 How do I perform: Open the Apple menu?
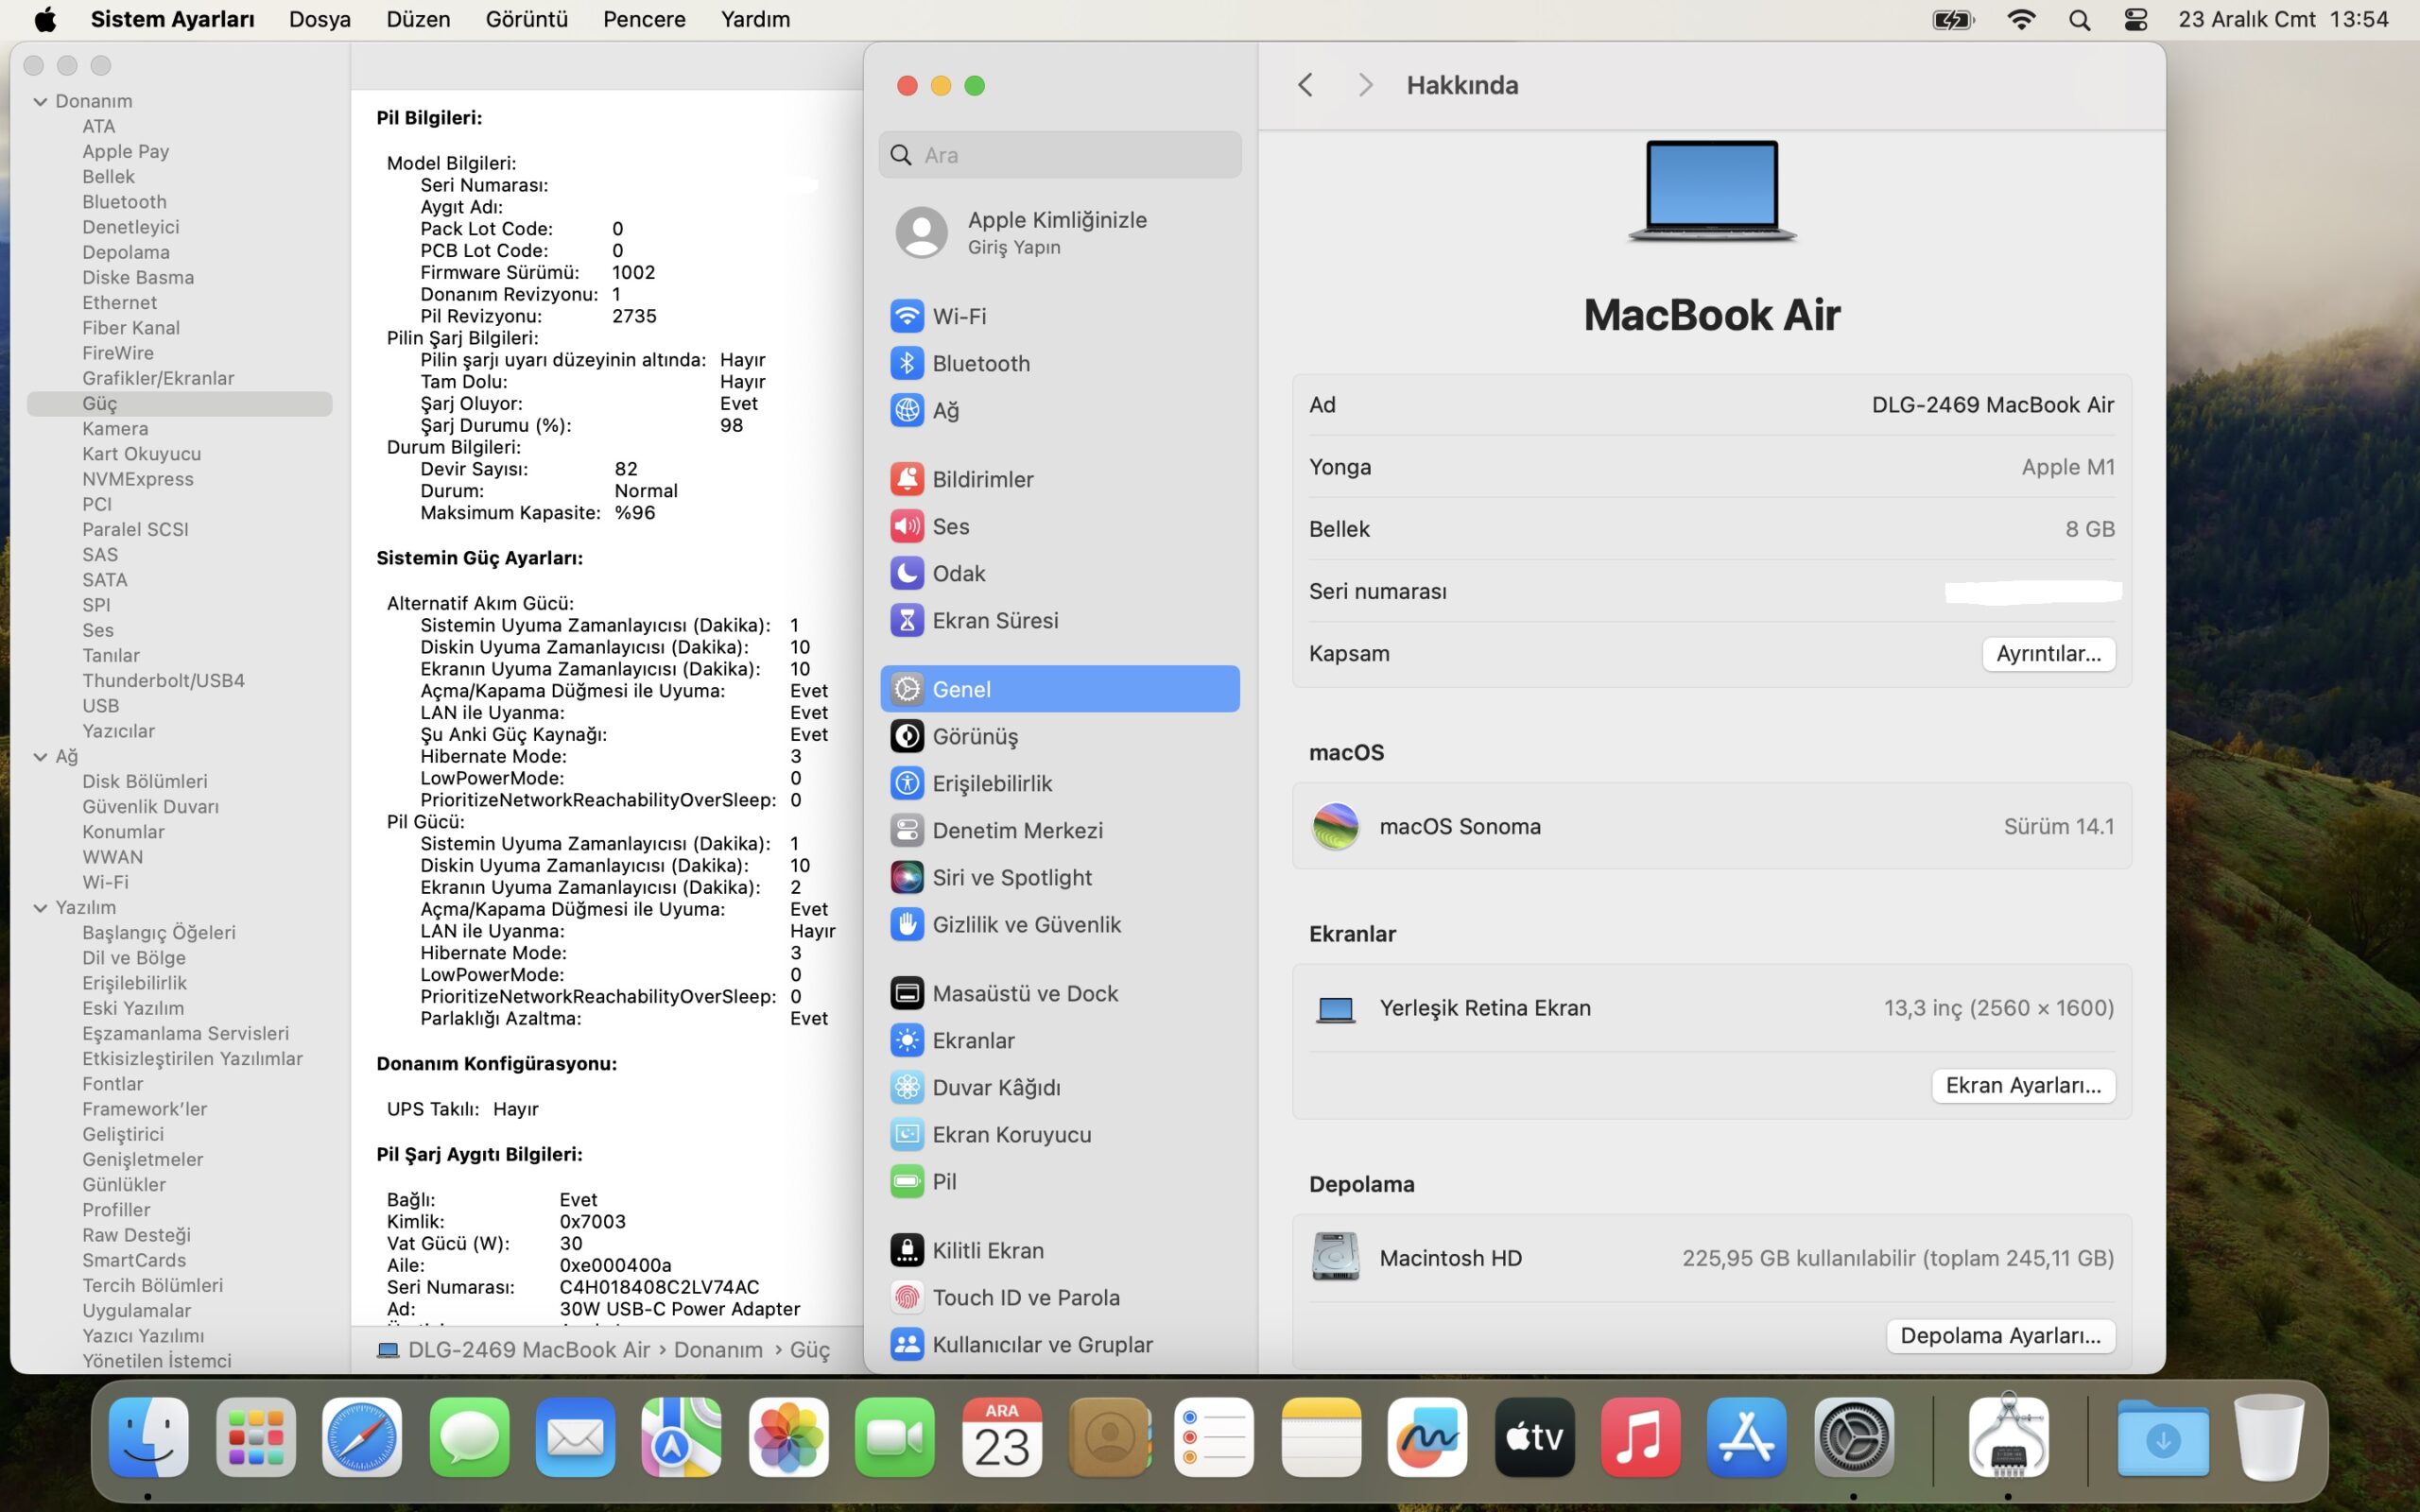[x=45, y=19]
